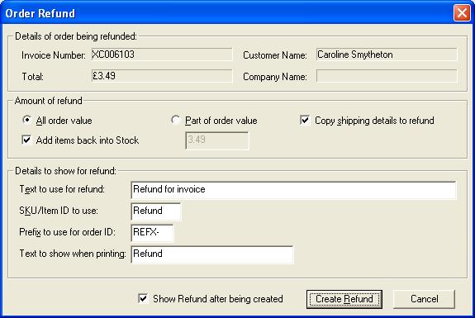Click the Amount of refund group label
Image resolution: width=475 pixels, height=318 pixels.
click(49, 101)
